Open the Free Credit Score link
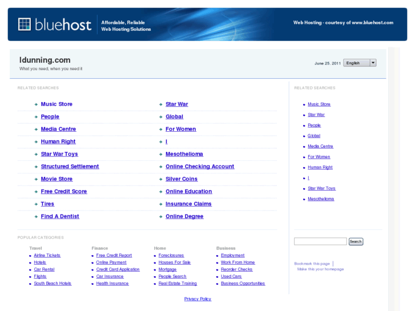The image size is (415, 311). [64, 191]
